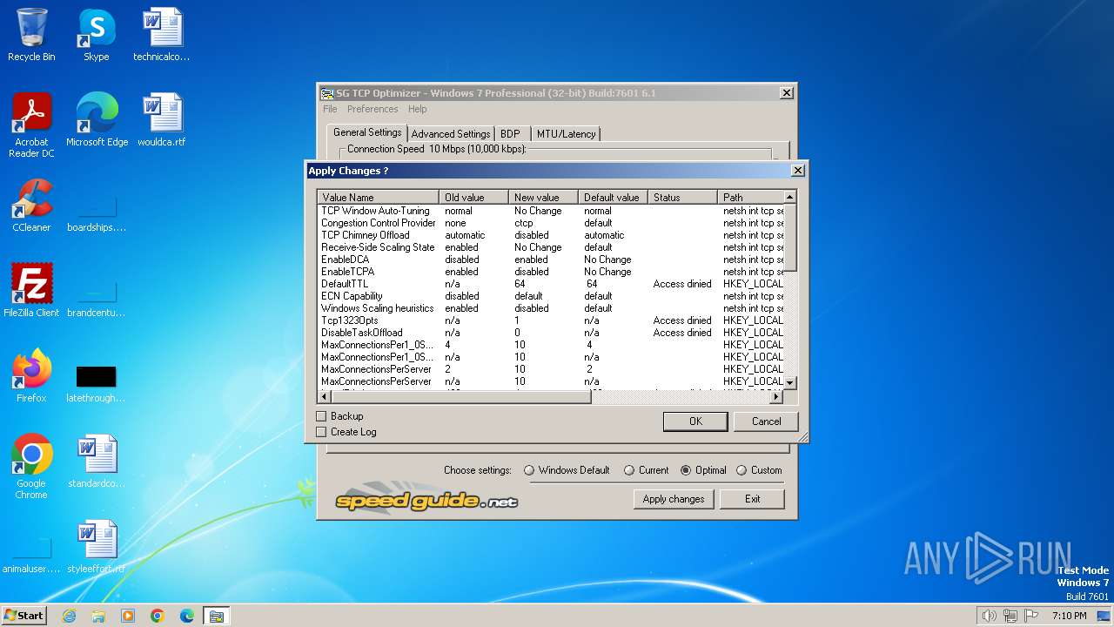Select the Tcp1323Opts row
Viewport: 1114px width, 627px height.
pyautogui.click(x=551, y=320)
